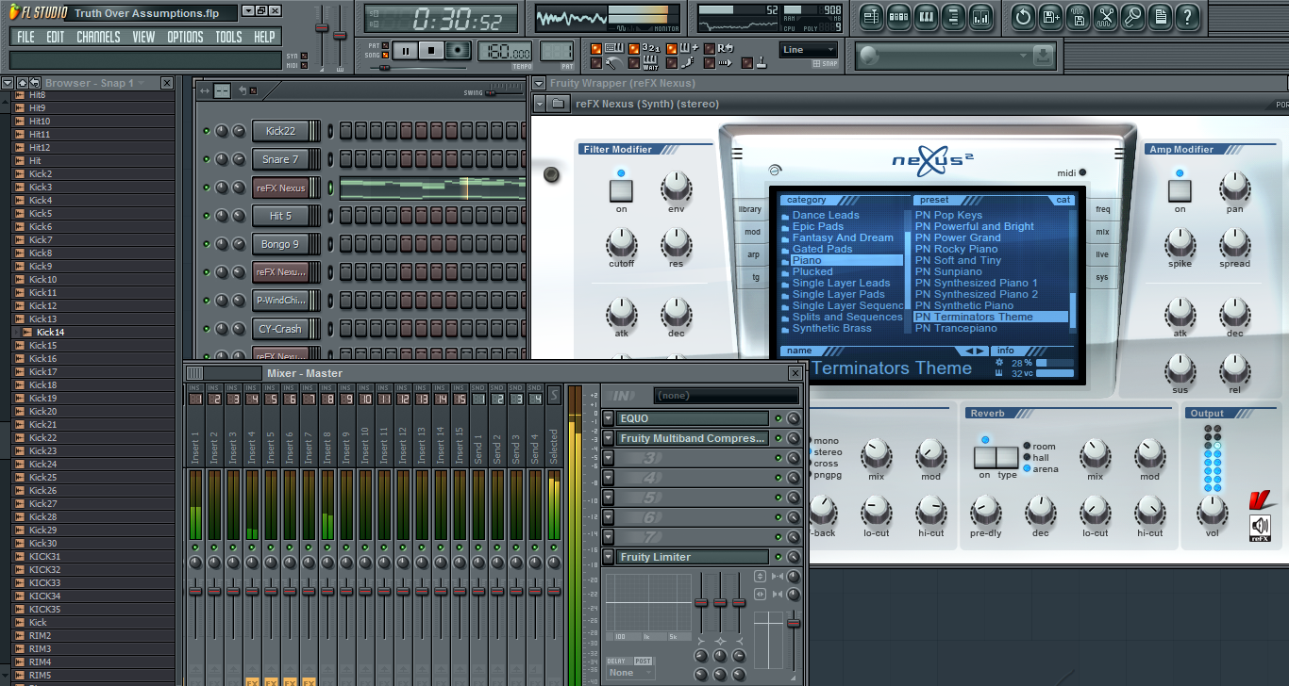Click the Nexus mix side tab
The image size is (1289, 686).
tap(1102, 232)
